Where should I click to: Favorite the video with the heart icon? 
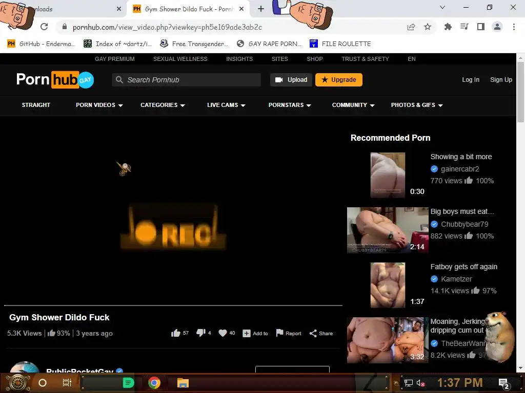[223, 333]
